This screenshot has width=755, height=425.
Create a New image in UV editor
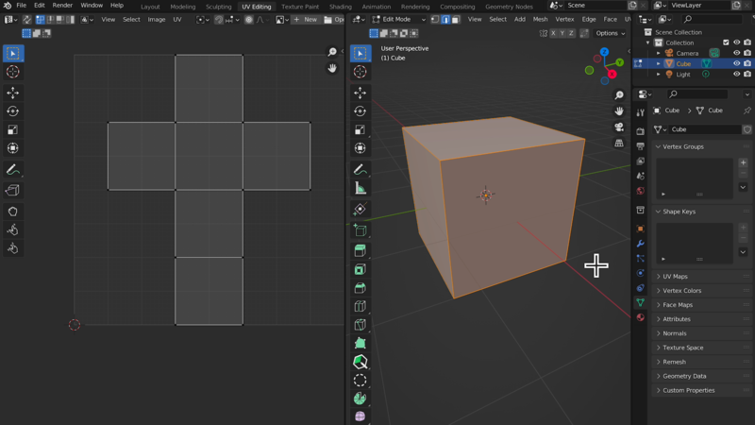pyautogui.click(x=305, y=19)
